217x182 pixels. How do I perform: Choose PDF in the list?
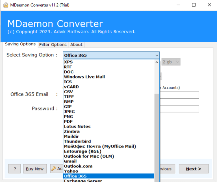(x=109, y=122)
